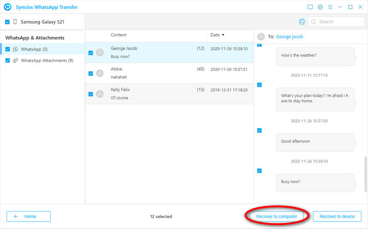Toggle the WhatsApp (3) checkbox

7,49
